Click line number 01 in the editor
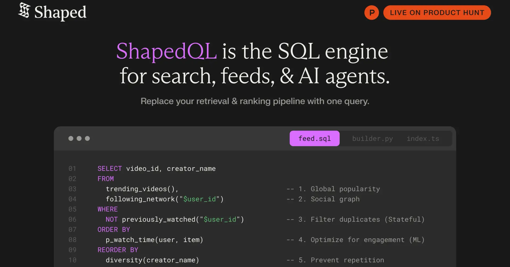This screenshot has width=510, height=267. tap(72, 168)
